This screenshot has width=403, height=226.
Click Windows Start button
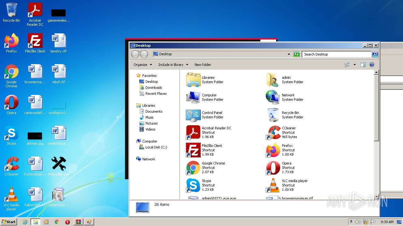point(9,222)
